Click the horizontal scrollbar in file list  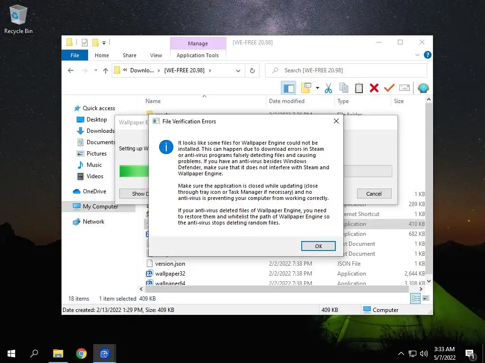[277, 289]
